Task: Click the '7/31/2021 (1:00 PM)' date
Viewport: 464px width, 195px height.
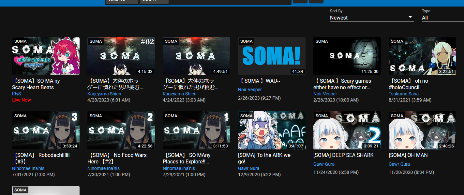Action: (34, 174)
